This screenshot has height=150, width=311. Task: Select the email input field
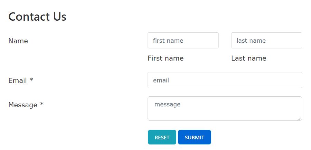coord(225,80)
